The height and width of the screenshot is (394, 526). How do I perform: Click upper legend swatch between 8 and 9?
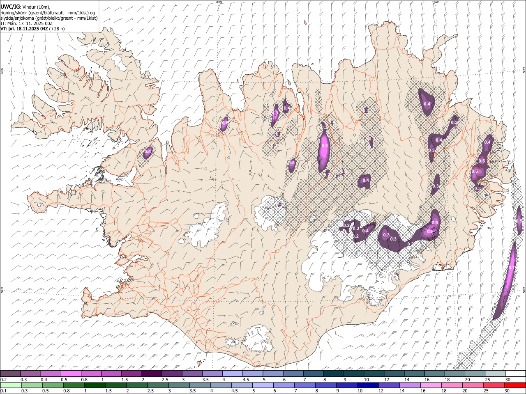click(333, 373)
